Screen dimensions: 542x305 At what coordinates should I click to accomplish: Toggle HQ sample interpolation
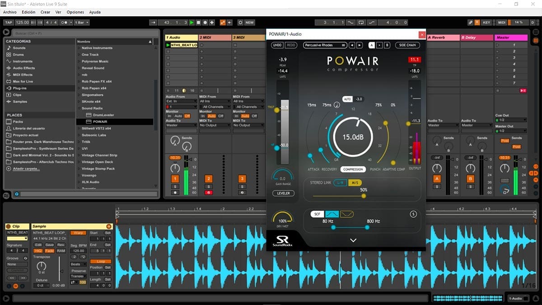point(37,251)
